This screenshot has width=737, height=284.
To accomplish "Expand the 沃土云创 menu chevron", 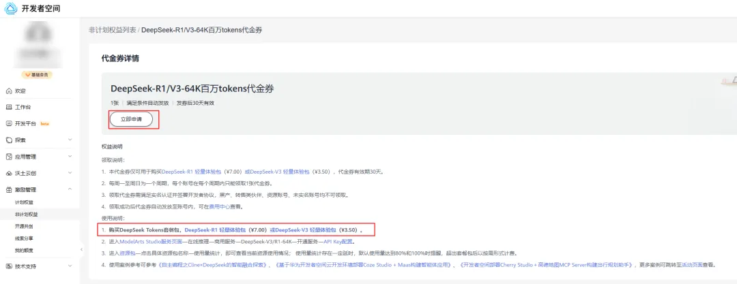I will click(x=70, y=173).
